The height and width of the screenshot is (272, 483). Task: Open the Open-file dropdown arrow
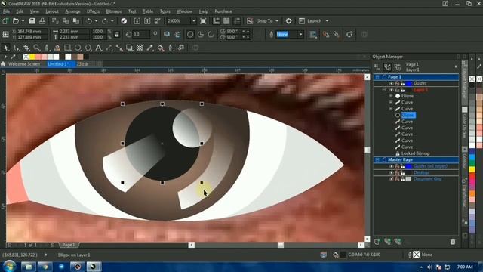(23, 21)
